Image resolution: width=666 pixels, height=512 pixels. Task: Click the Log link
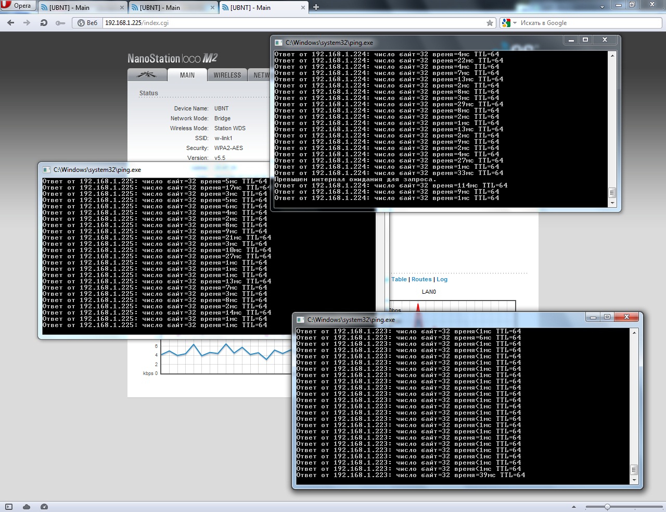pos(442,279)
